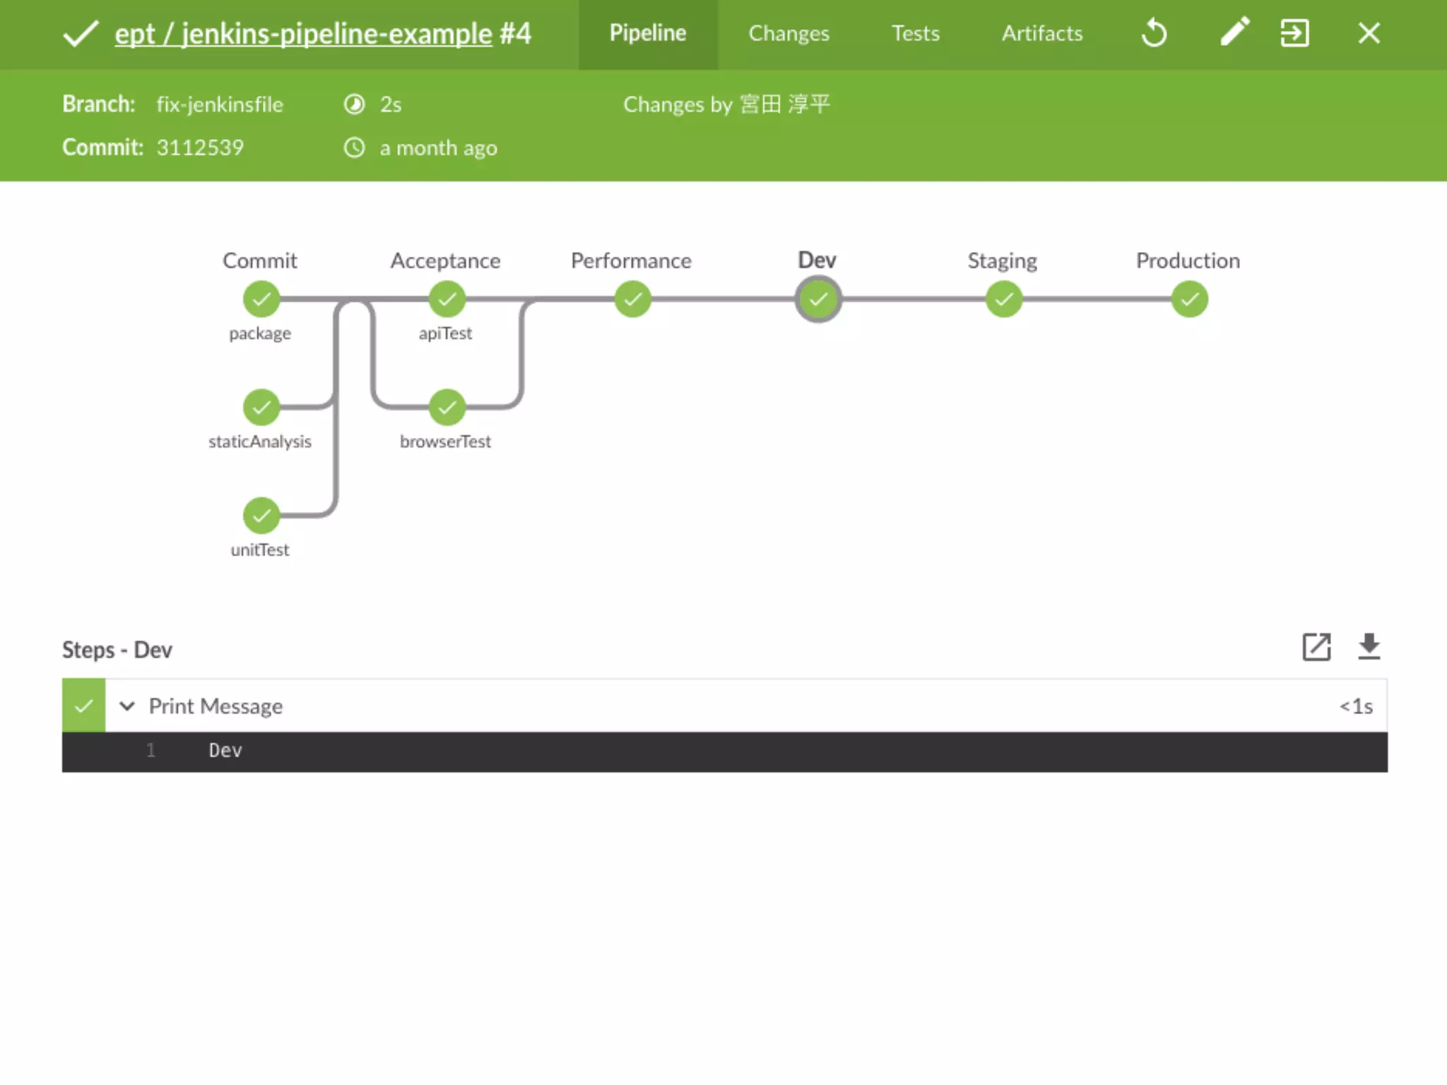Click the rerun pipeline icon

coord(1154,33)
